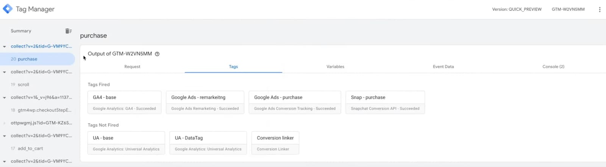Click the Output of GTM-W2VN5MM title
The image size is (606, 167).
(120, 54)
